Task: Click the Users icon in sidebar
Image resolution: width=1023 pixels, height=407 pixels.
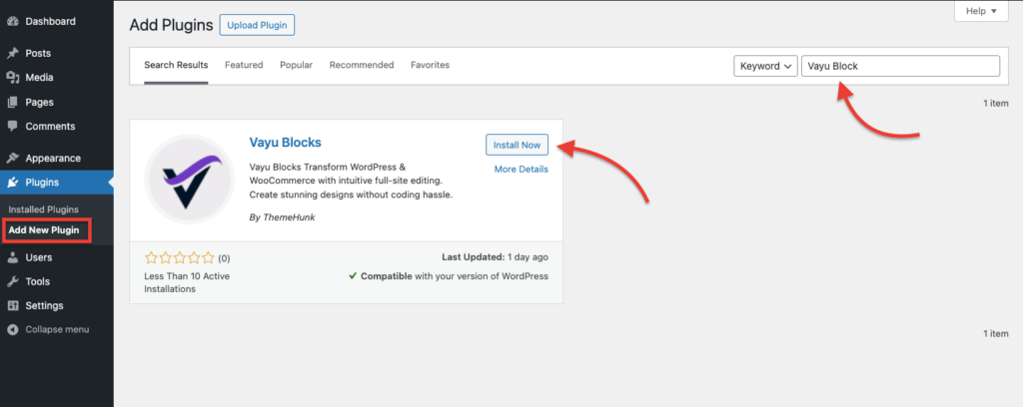Action: pos(12,257)
